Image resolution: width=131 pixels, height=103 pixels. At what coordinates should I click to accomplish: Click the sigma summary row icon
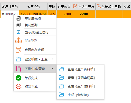click(19, 32)
